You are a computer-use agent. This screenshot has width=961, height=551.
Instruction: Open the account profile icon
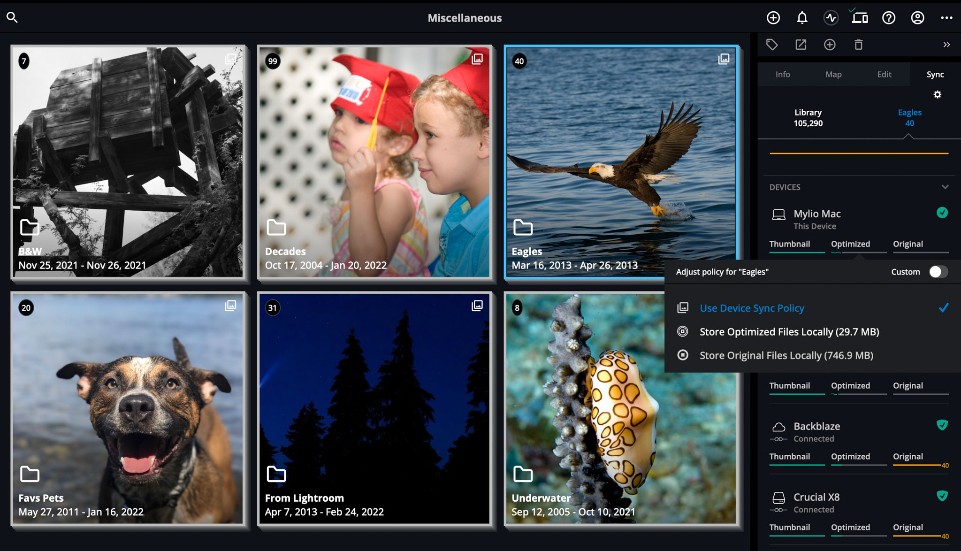[917, 18]
